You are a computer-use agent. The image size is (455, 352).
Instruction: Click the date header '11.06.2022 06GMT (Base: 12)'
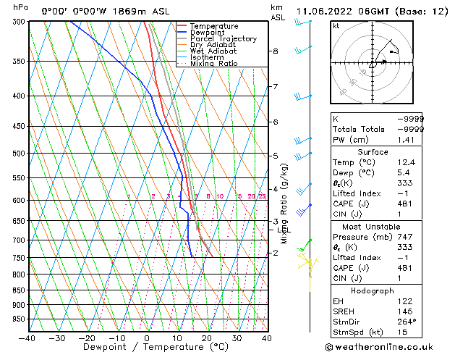coord(372,12)
